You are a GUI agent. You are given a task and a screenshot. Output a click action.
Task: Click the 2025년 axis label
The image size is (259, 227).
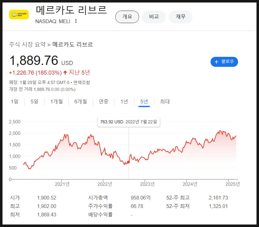point(232,184)
